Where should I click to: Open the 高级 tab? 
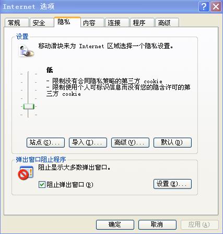[x=167, y=23]
